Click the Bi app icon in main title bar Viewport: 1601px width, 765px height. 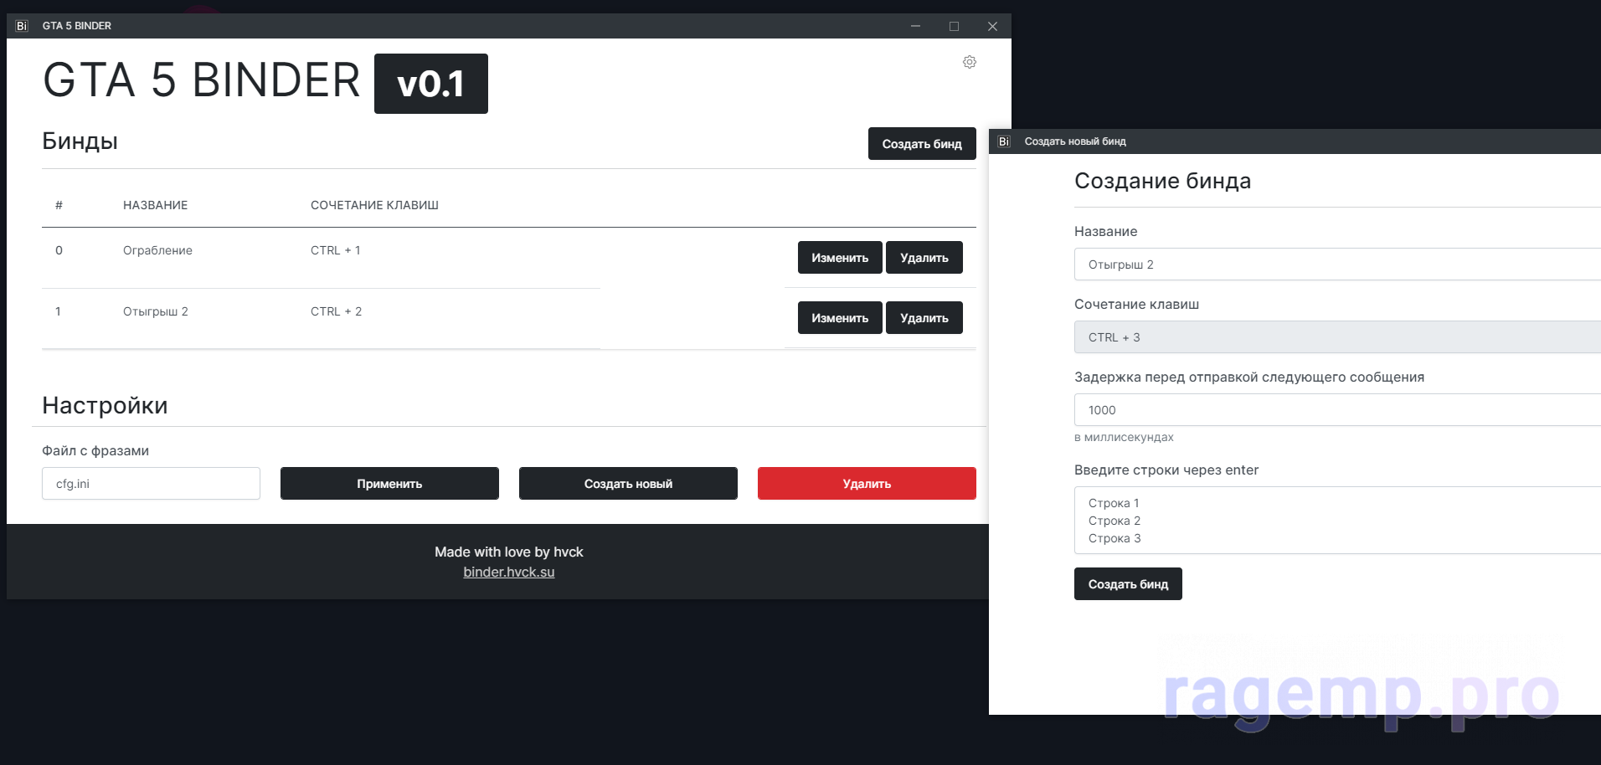pos(22,26)
